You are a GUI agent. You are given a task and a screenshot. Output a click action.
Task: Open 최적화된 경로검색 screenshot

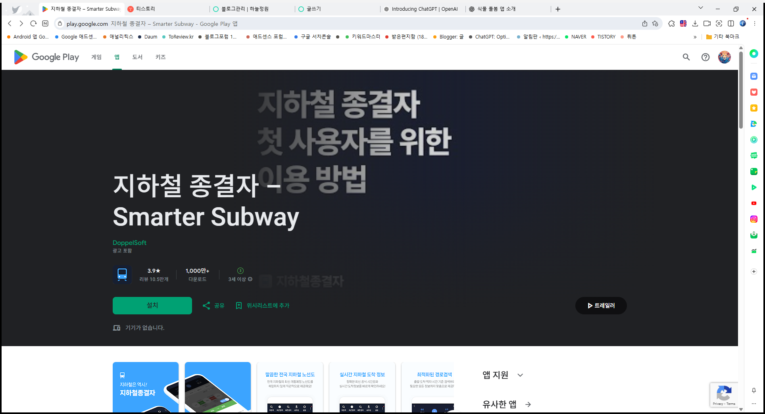pos(428,387)
